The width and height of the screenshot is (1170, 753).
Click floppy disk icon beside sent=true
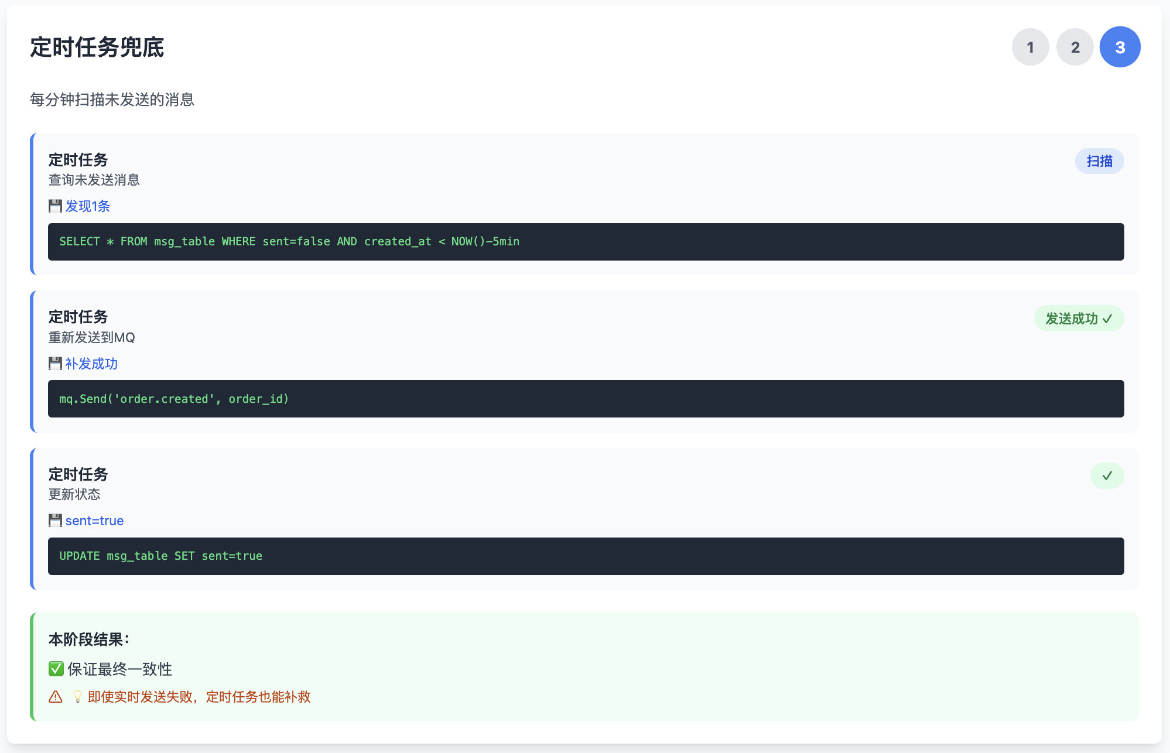pos(55,521)
